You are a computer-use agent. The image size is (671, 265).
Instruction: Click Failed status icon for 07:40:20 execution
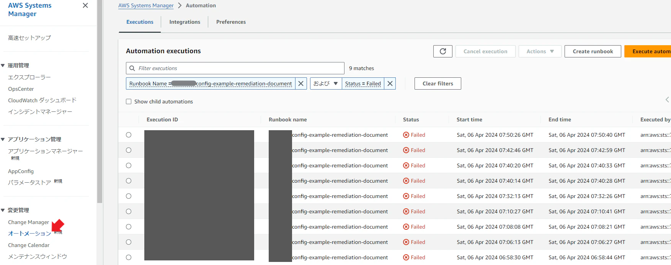coord(406,165)
